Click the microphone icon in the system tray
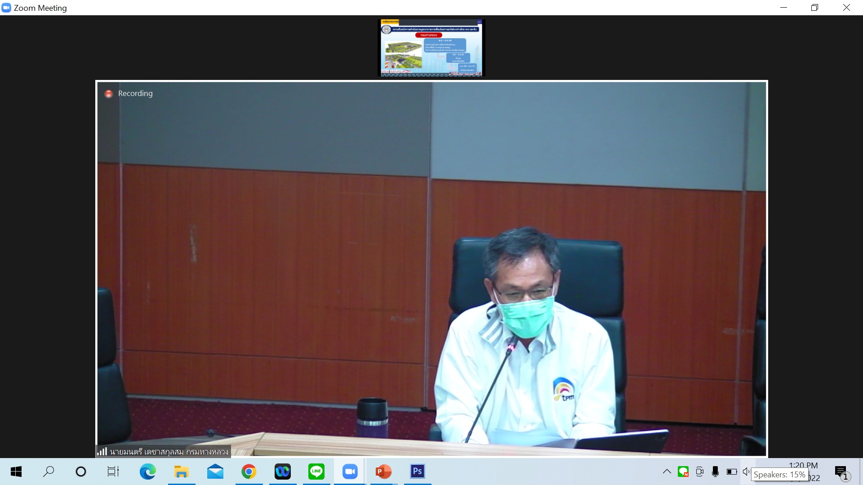 [715, 472]
